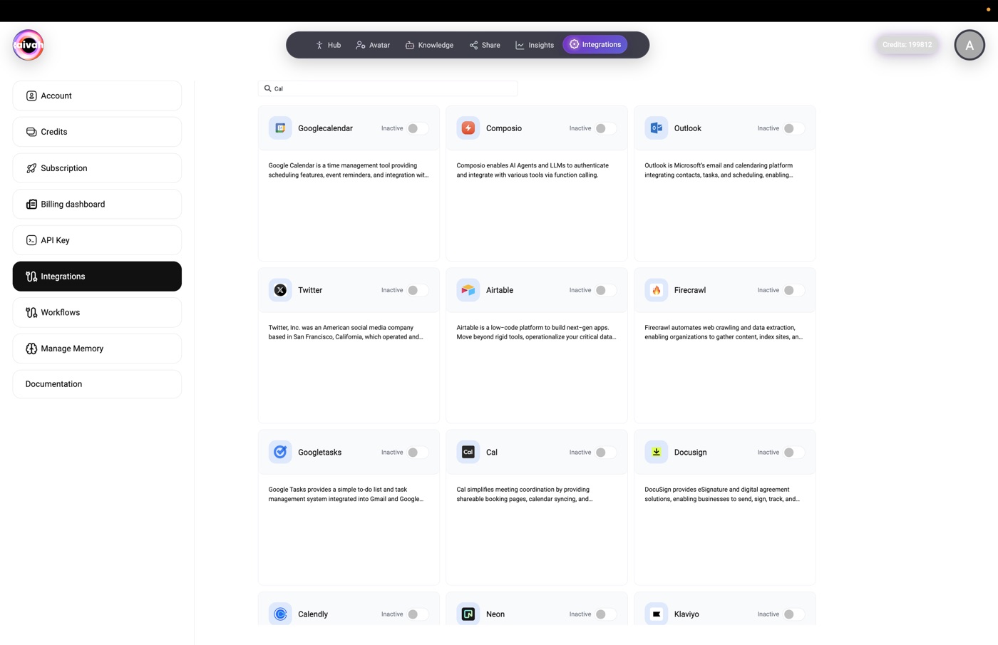Open the Documentation link
The height and width of the screenshot is (645, 998).
pos(97,384)
